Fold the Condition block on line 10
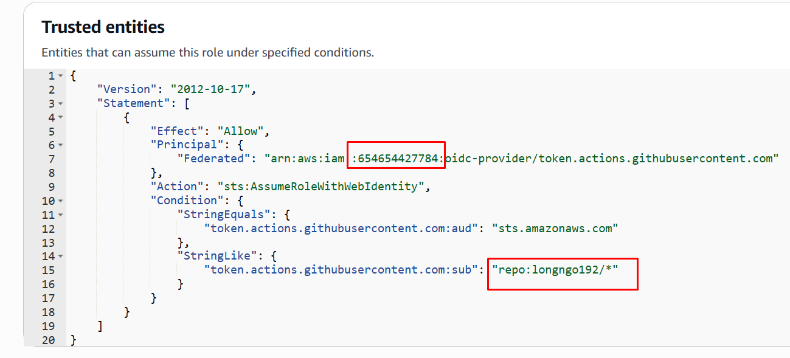 (x=60, y=201)
